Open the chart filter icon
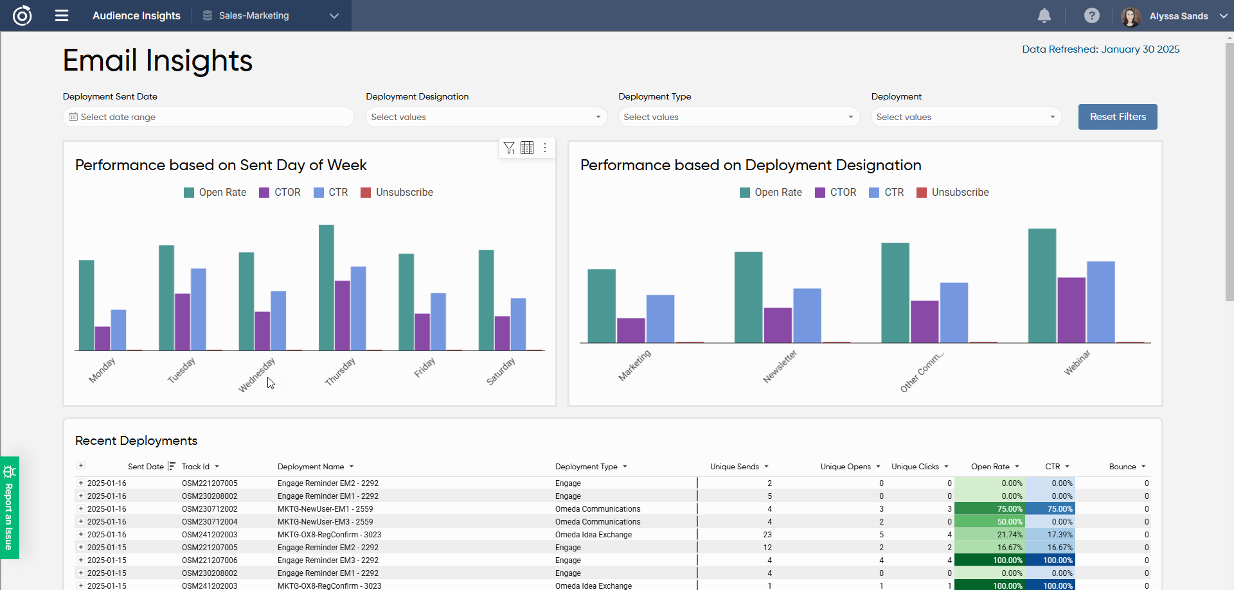 tap(509, 148)
